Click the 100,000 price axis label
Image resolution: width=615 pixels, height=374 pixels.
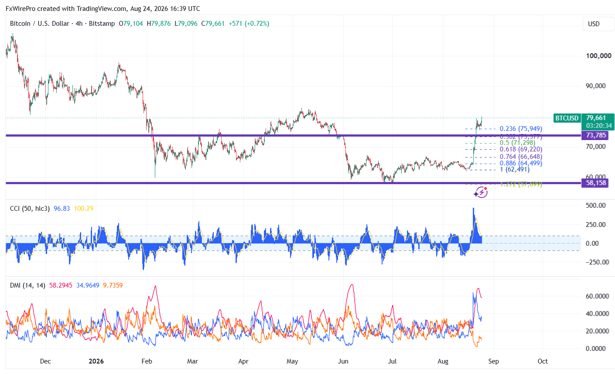tap(598, 56)
